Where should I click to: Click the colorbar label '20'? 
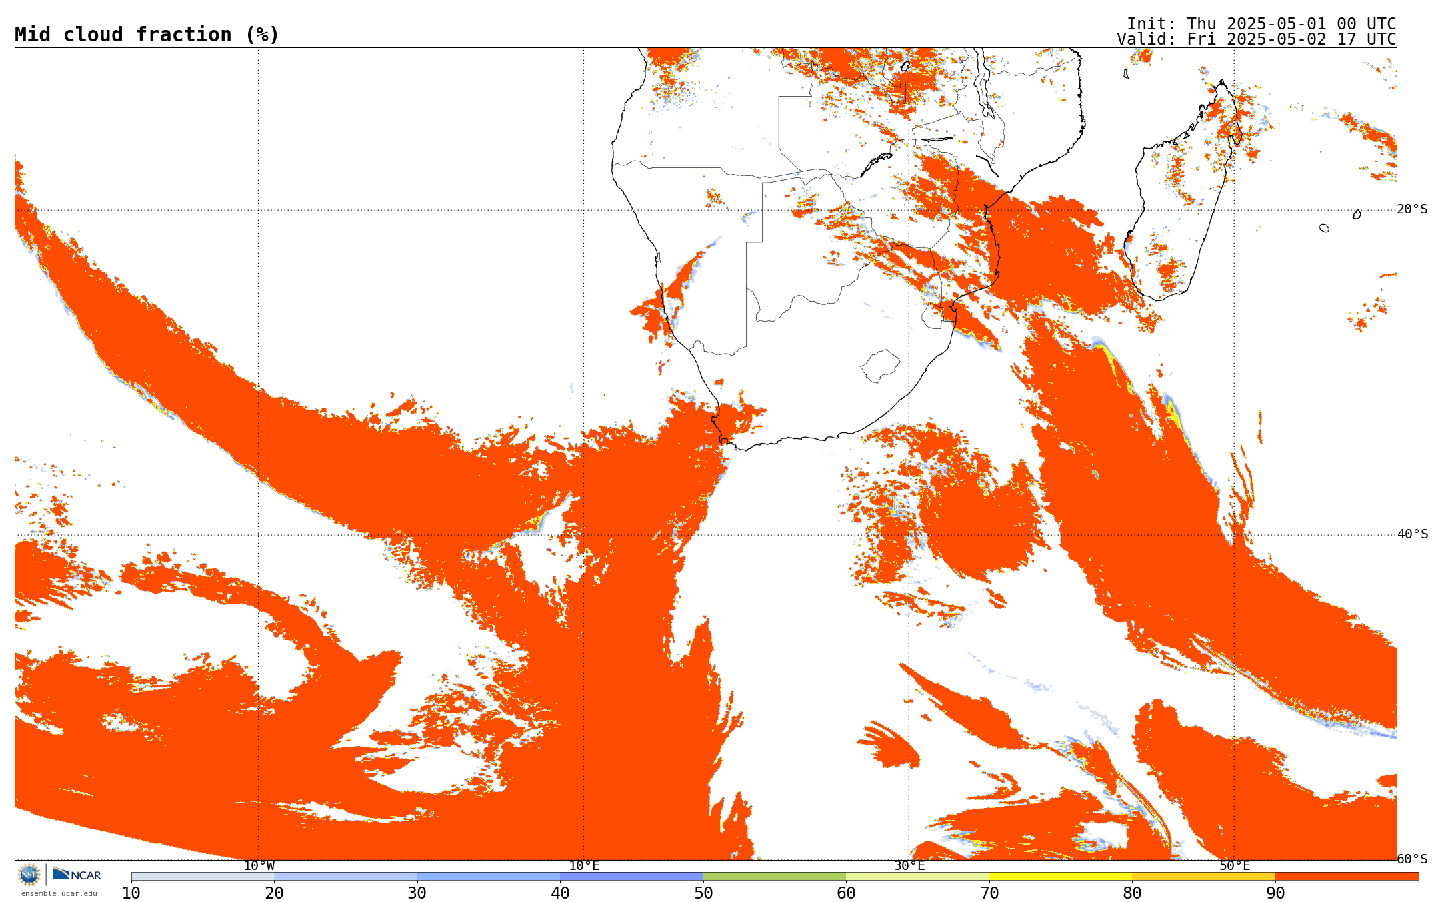(275, 893)
